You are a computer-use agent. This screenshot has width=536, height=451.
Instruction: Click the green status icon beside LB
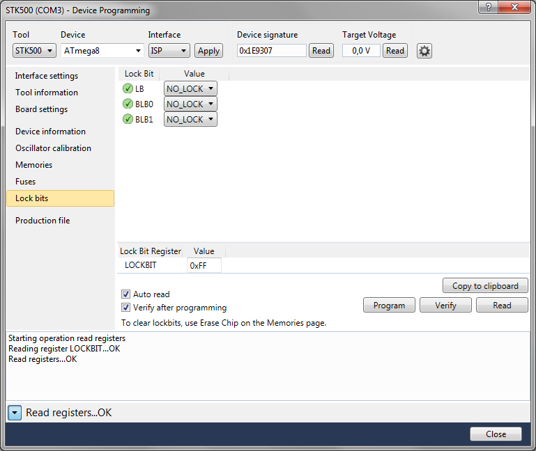click(x=128, y=88)
